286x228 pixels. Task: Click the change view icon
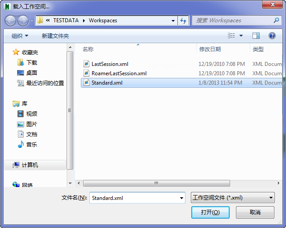click(231, 36)
